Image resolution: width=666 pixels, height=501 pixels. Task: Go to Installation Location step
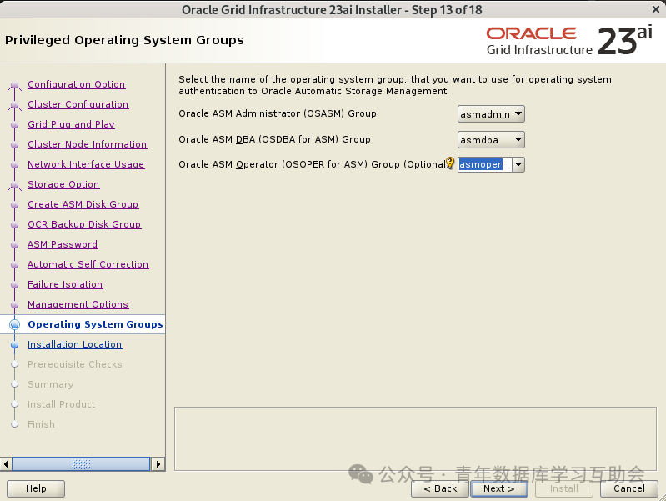[x=75, y=344]
